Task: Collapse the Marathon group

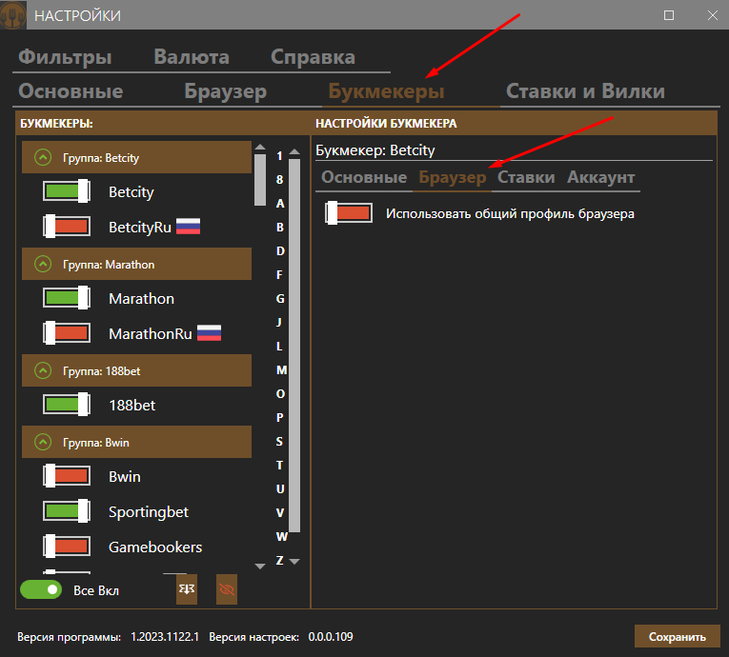Action: pyautogui.click(x=43, y=265)
